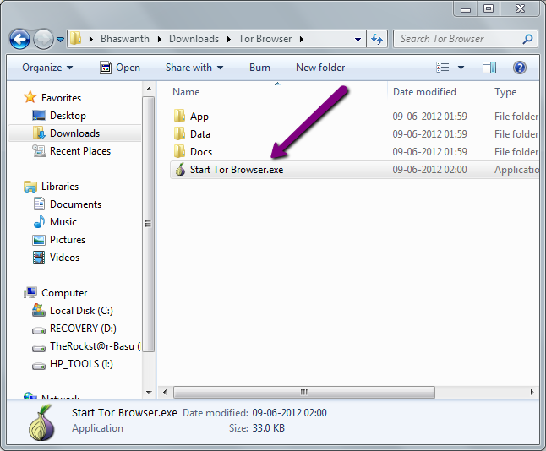Open the Share with menu
546x451 pixels.
pyautogui.click(x=194, y=68)
